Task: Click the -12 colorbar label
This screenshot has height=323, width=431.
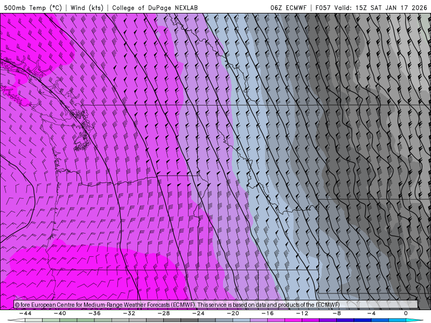Action: coord(302,313)
